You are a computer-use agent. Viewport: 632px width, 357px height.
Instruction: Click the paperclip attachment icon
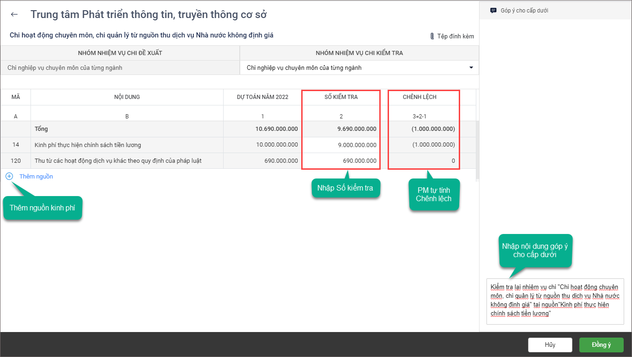pos(432,36)
